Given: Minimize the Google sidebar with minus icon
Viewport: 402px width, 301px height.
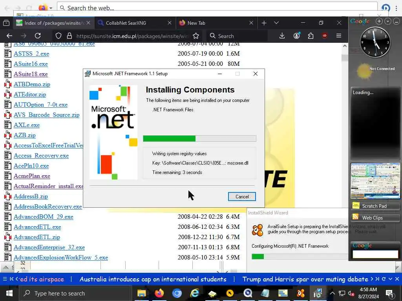Looking at the screenshot, I should click(x=397, y=22).
